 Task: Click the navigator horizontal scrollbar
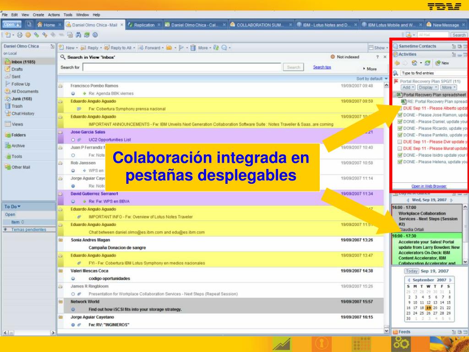coord(29,333)
